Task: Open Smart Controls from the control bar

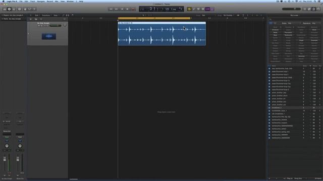Action: [x=25, y=9]
